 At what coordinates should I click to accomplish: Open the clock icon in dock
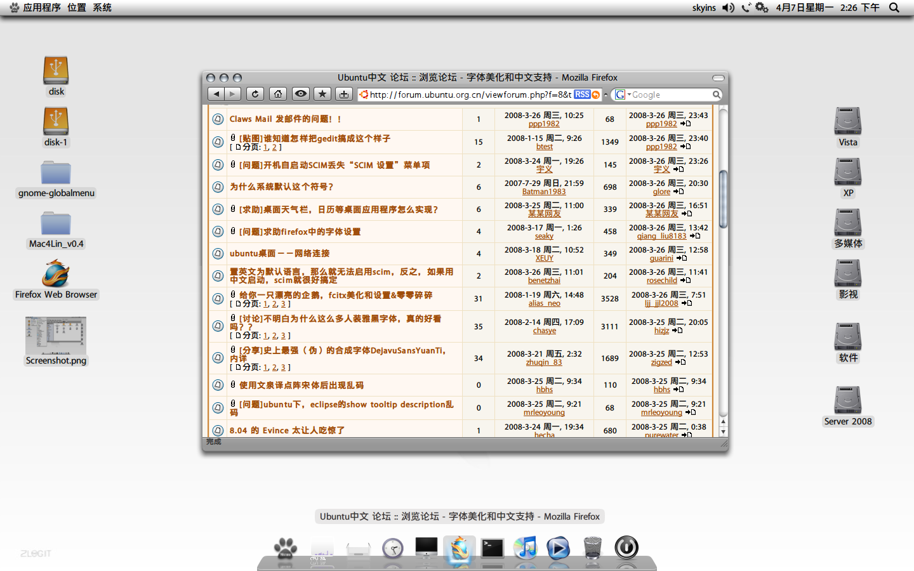click(393, 548)
